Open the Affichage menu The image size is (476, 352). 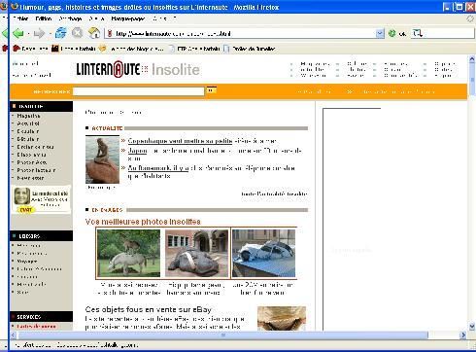[x=70, y=18]
